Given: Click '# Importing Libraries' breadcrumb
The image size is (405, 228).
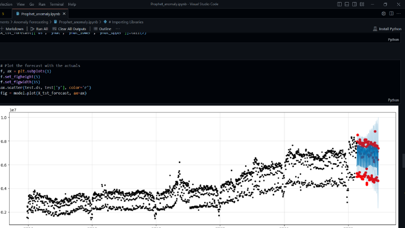Looking at the screenshot, I should click(x=126, y=22).
